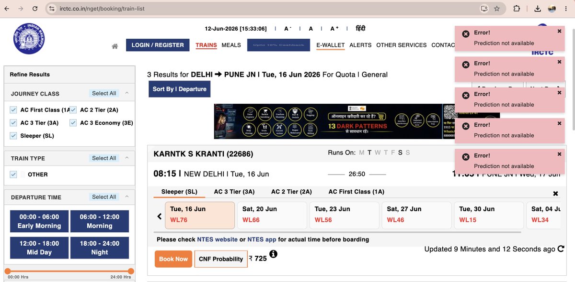Toggle AC 3 Tier (3A) checkbox
This screenshot has height=282, width=575.
pyautogui.click(x=13, y=123)
